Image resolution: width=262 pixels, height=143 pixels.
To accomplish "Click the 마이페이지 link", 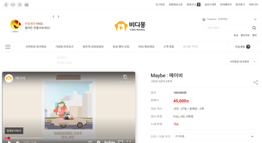I will [226, 5].
